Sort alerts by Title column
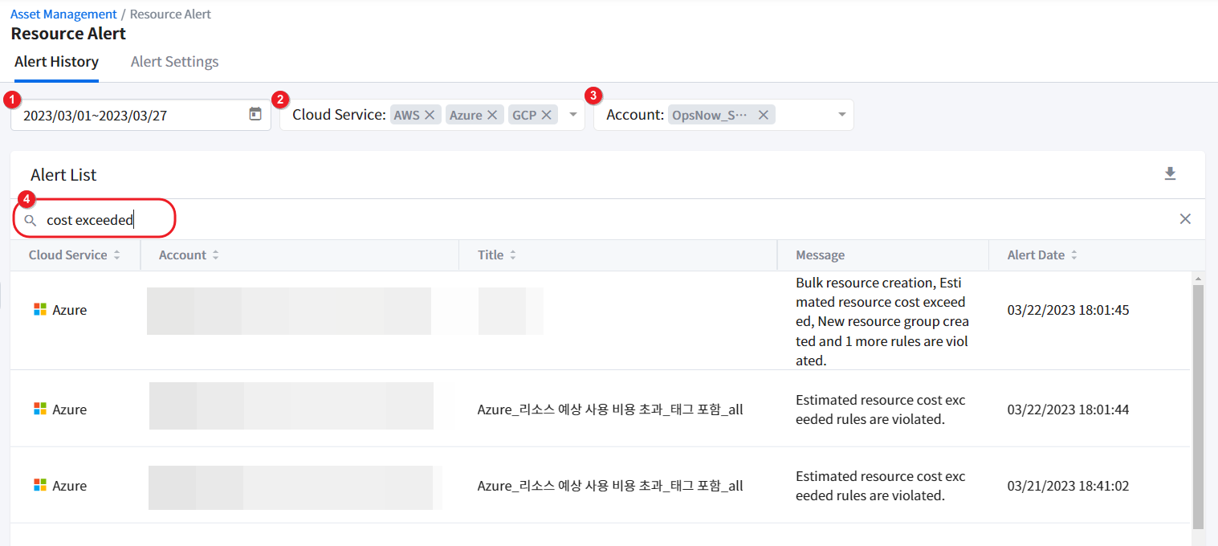Screen dimensions: 1218x546 coord(512,255)
